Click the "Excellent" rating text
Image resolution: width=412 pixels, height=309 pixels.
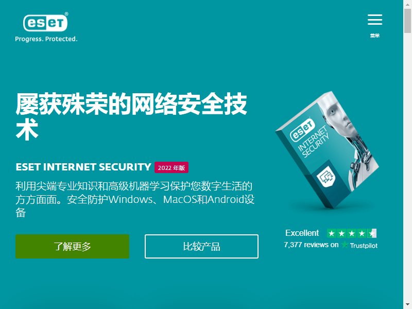[x=302, y=233]
